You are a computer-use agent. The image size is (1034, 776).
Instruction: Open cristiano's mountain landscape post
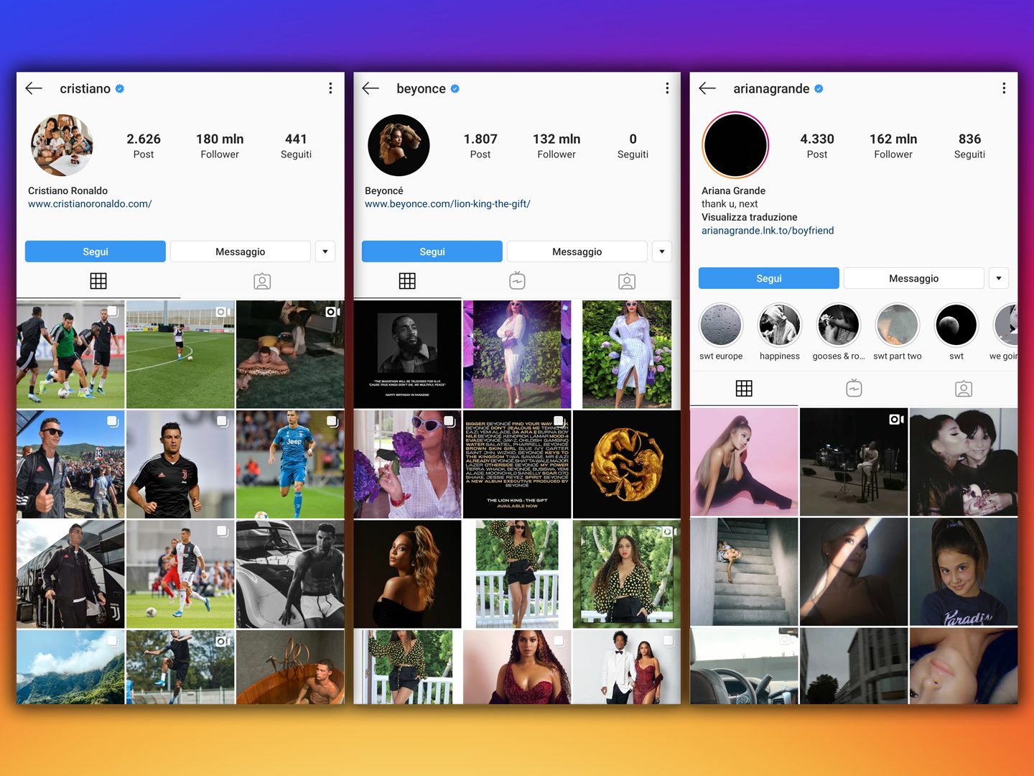pos(70,667)
